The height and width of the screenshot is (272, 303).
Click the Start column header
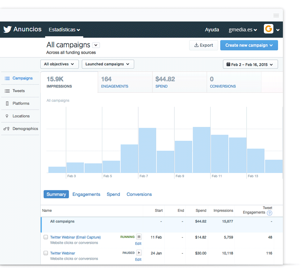[159, 210]
